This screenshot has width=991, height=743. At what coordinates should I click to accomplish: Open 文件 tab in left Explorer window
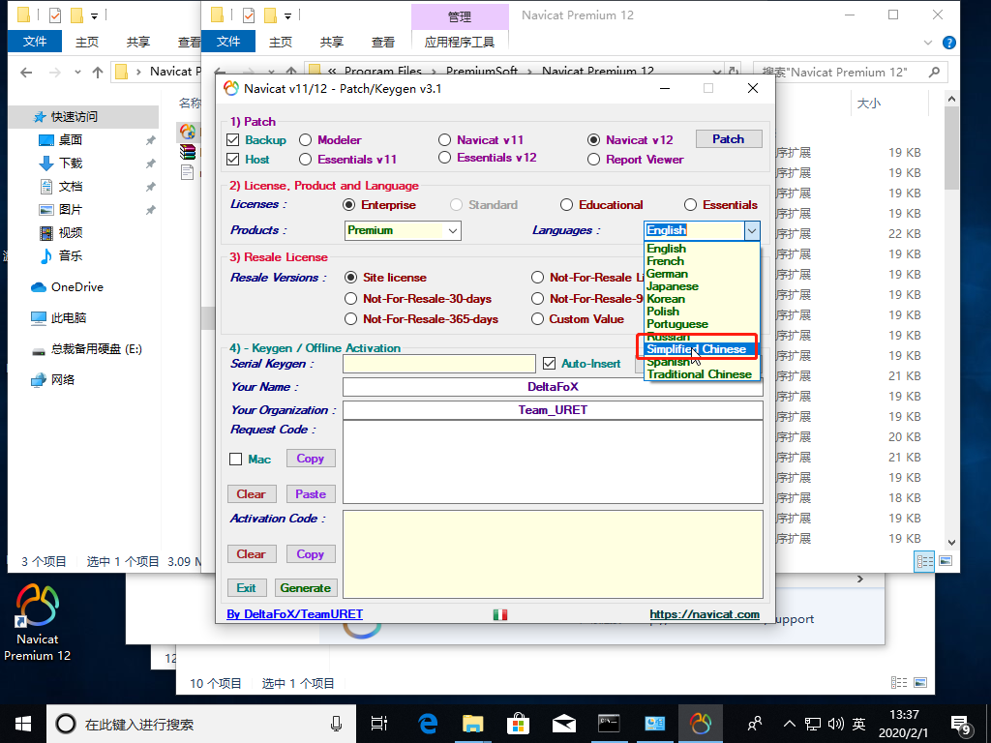[35, 42]
